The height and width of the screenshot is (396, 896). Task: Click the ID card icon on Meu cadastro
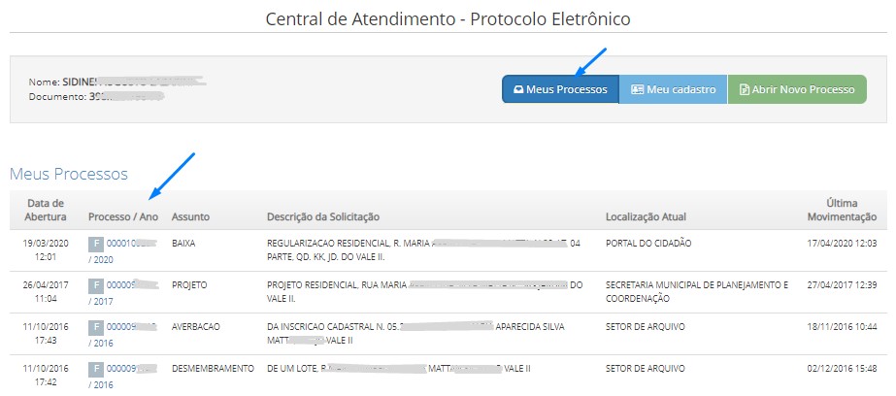click(637, 89)
